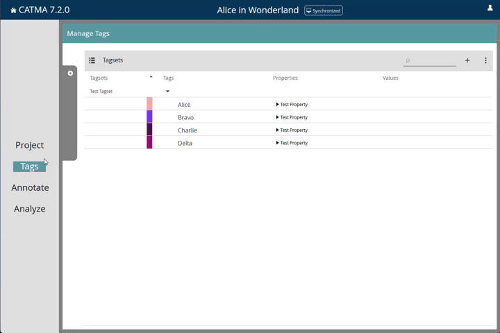
Task: Click the Alice tag pink color swatch
Action: [149, 104]
